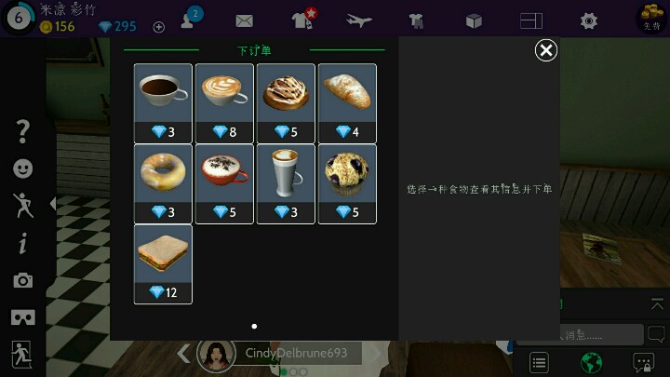
Task: Add more gems with plus button
Action: (158, 27)
